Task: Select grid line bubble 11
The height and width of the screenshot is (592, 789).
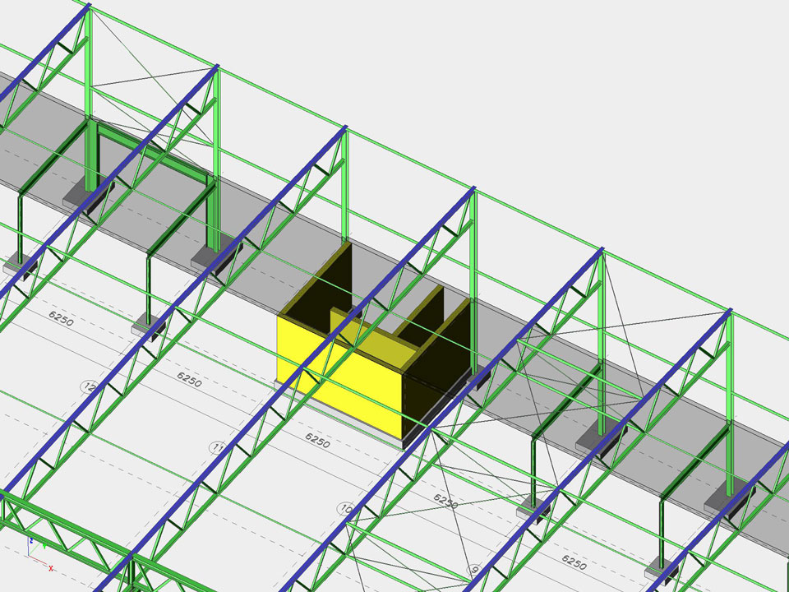Action: coord(217,448)
